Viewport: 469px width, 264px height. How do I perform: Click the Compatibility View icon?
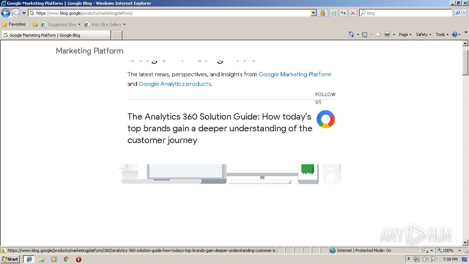pos(334,13)
